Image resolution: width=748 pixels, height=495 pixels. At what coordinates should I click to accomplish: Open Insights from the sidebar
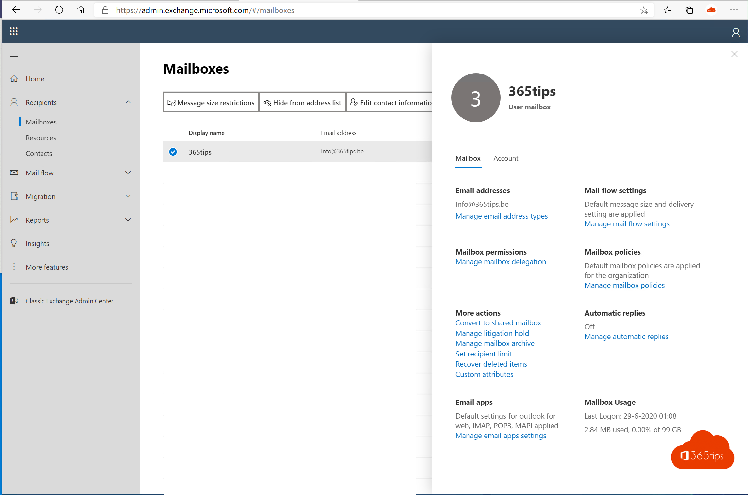[37, 243]
